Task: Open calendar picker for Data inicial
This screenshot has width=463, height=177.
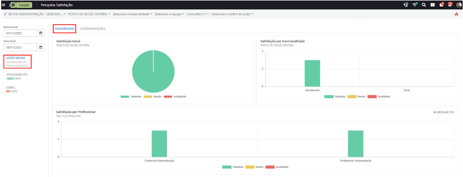Action: pos(41,33)
